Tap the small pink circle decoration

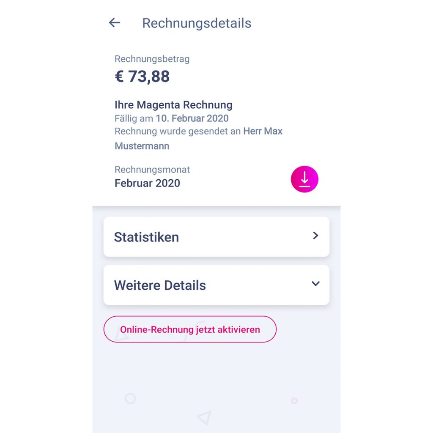pyautogui.click(x=294, y=400)
